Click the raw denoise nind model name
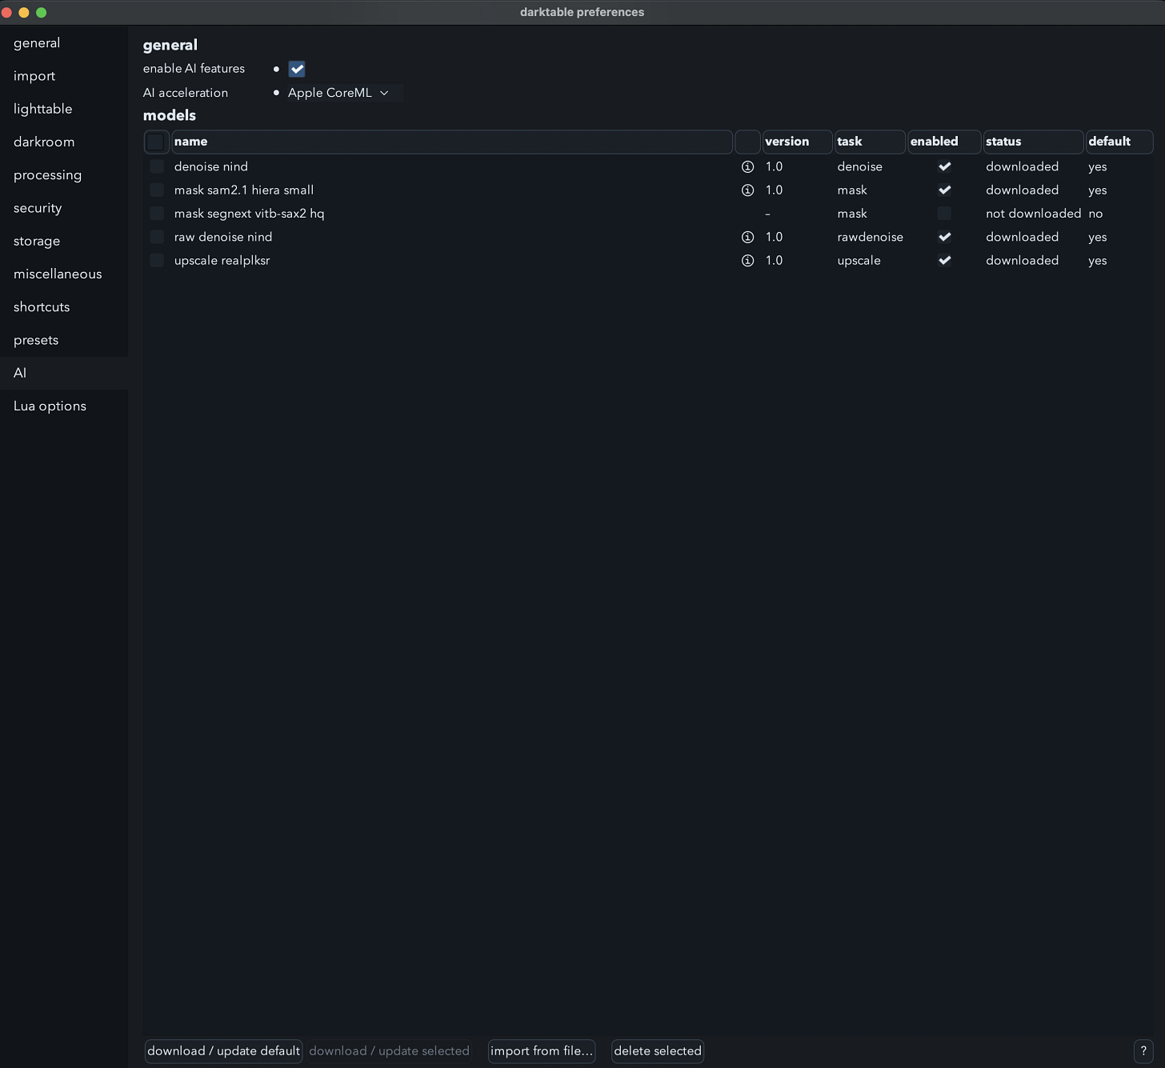 (223, 237)
